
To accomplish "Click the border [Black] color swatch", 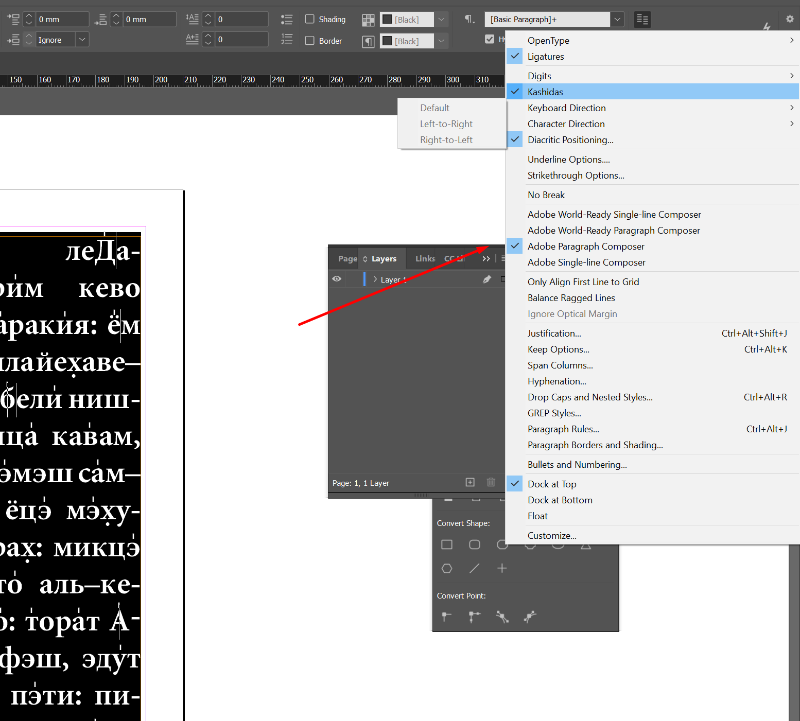I will tap(387, 41).
